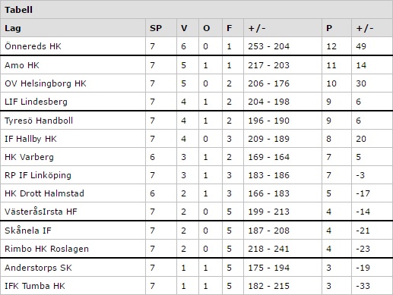Image resolution: width=393 pixels, height=295 pixels.
Task: Select the IF Hallby HK row
Action: coord(196,139)
